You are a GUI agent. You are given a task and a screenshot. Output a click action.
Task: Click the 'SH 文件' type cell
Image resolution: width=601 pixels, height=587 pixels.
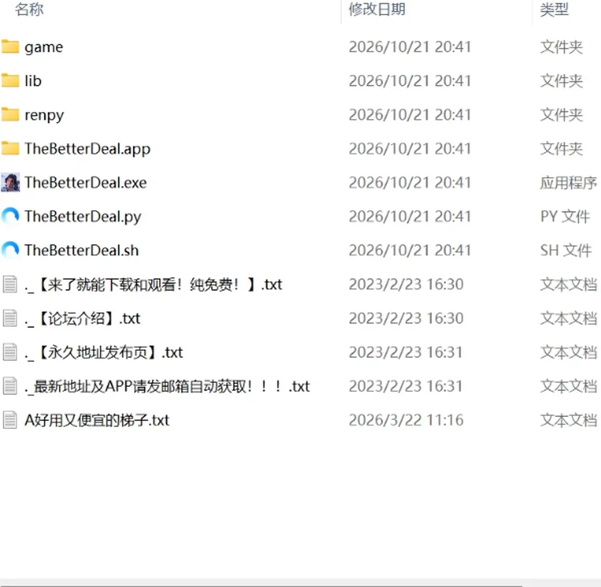(566, 250)
